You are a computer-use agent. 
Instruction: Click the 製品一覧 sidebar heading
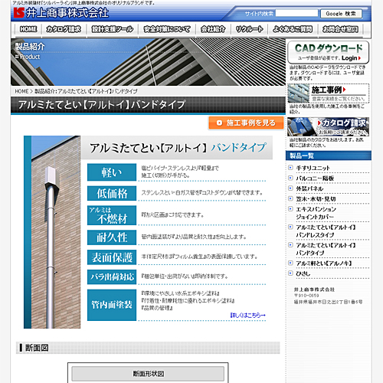coord(329,155)
